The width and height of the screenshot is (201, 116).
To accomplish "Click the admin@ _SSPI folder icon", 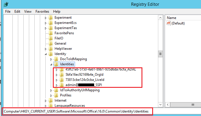I will point(62,85).
